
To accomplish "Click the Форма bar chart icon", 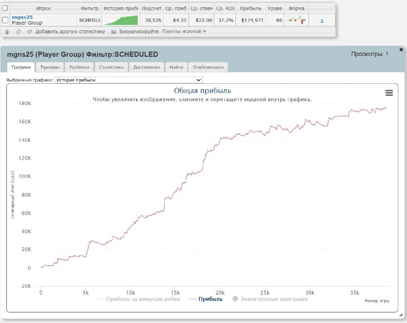I will [296, 20].
